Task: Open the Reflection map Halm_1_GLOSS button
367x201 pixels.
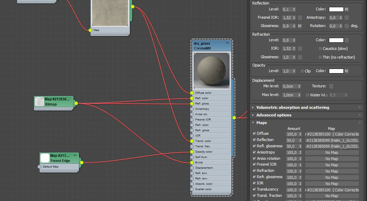Action: point(331,140)
